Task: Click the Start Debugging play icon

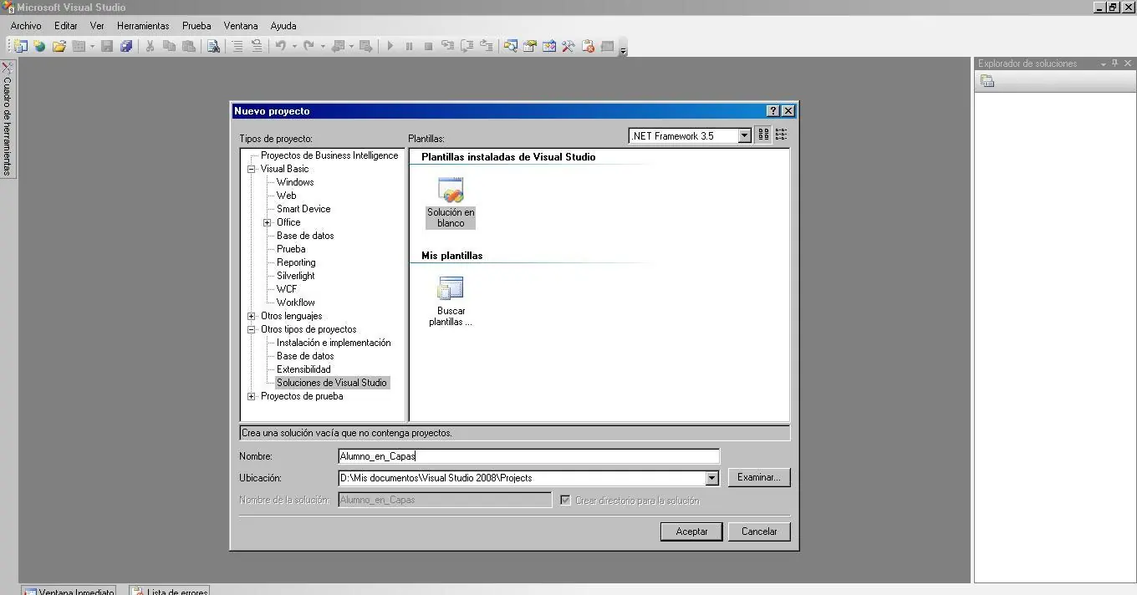Action: click(x=390, y=46)
